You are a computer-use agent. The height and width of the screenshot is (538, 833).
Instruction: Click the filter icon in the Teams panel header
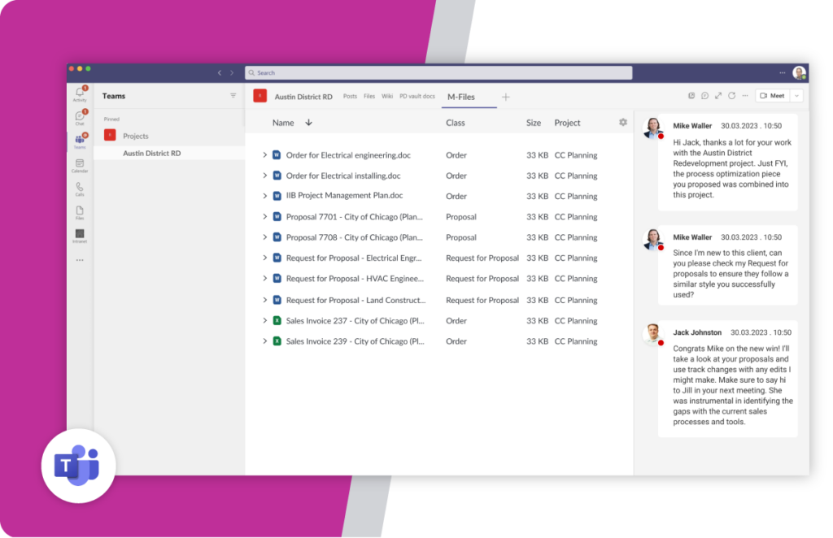(233, 96)
